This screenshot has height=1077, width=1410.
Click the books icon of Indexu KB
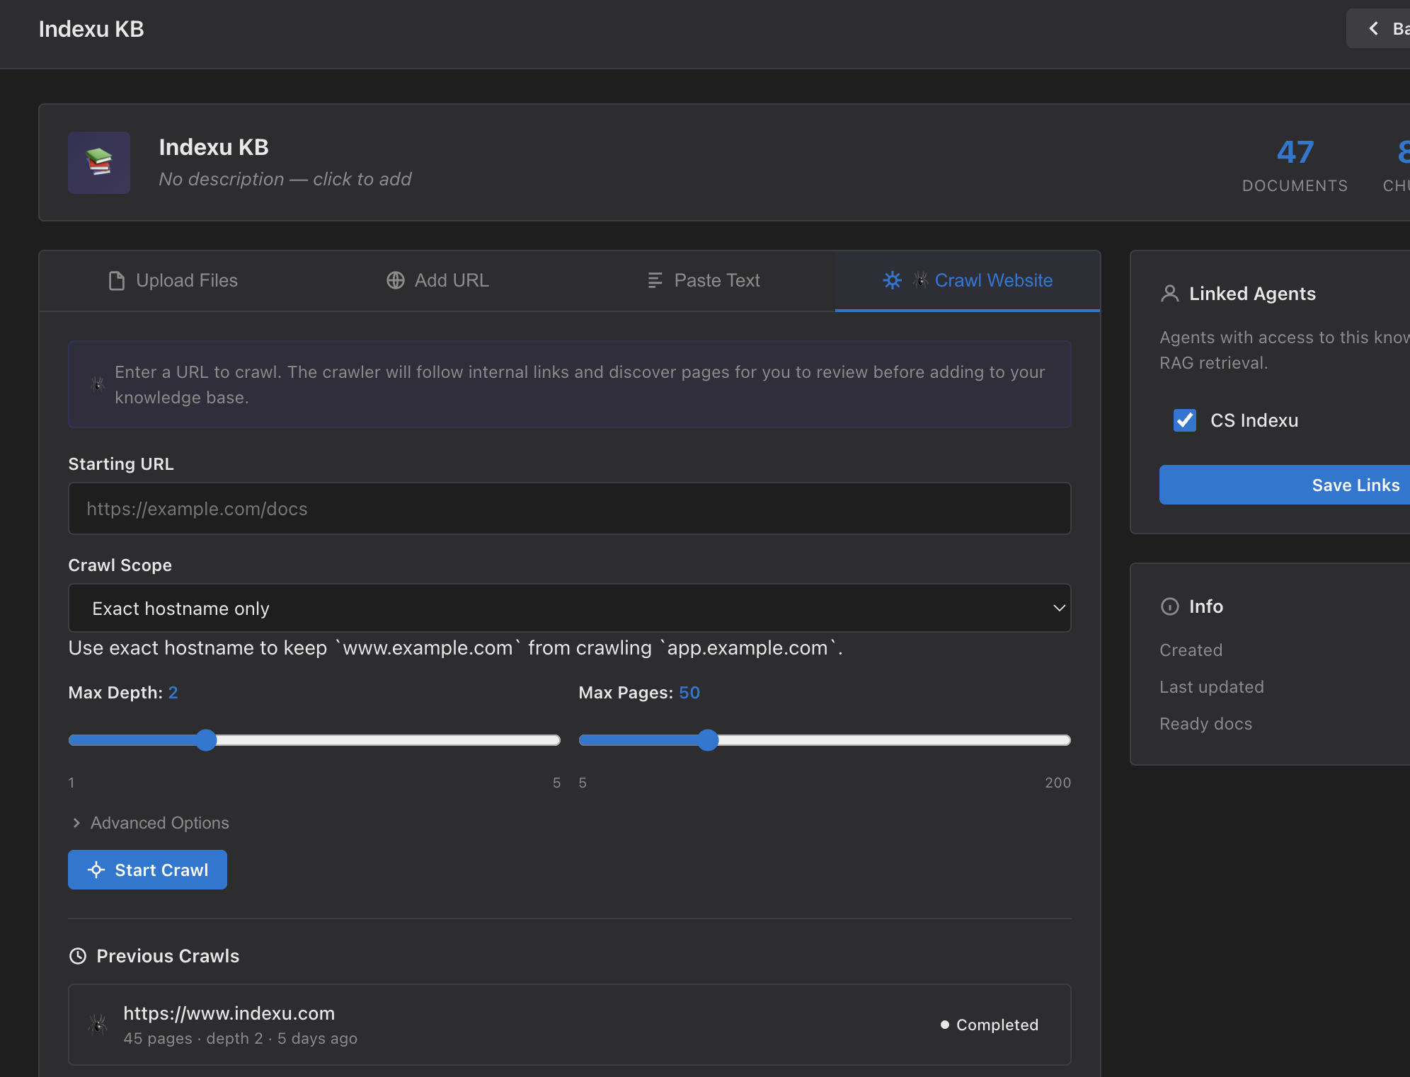coord(99,163)
